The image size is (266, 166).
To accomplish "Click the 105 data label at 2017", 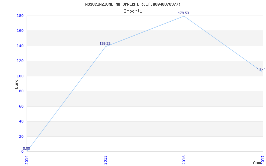I will tap(261, 69).
